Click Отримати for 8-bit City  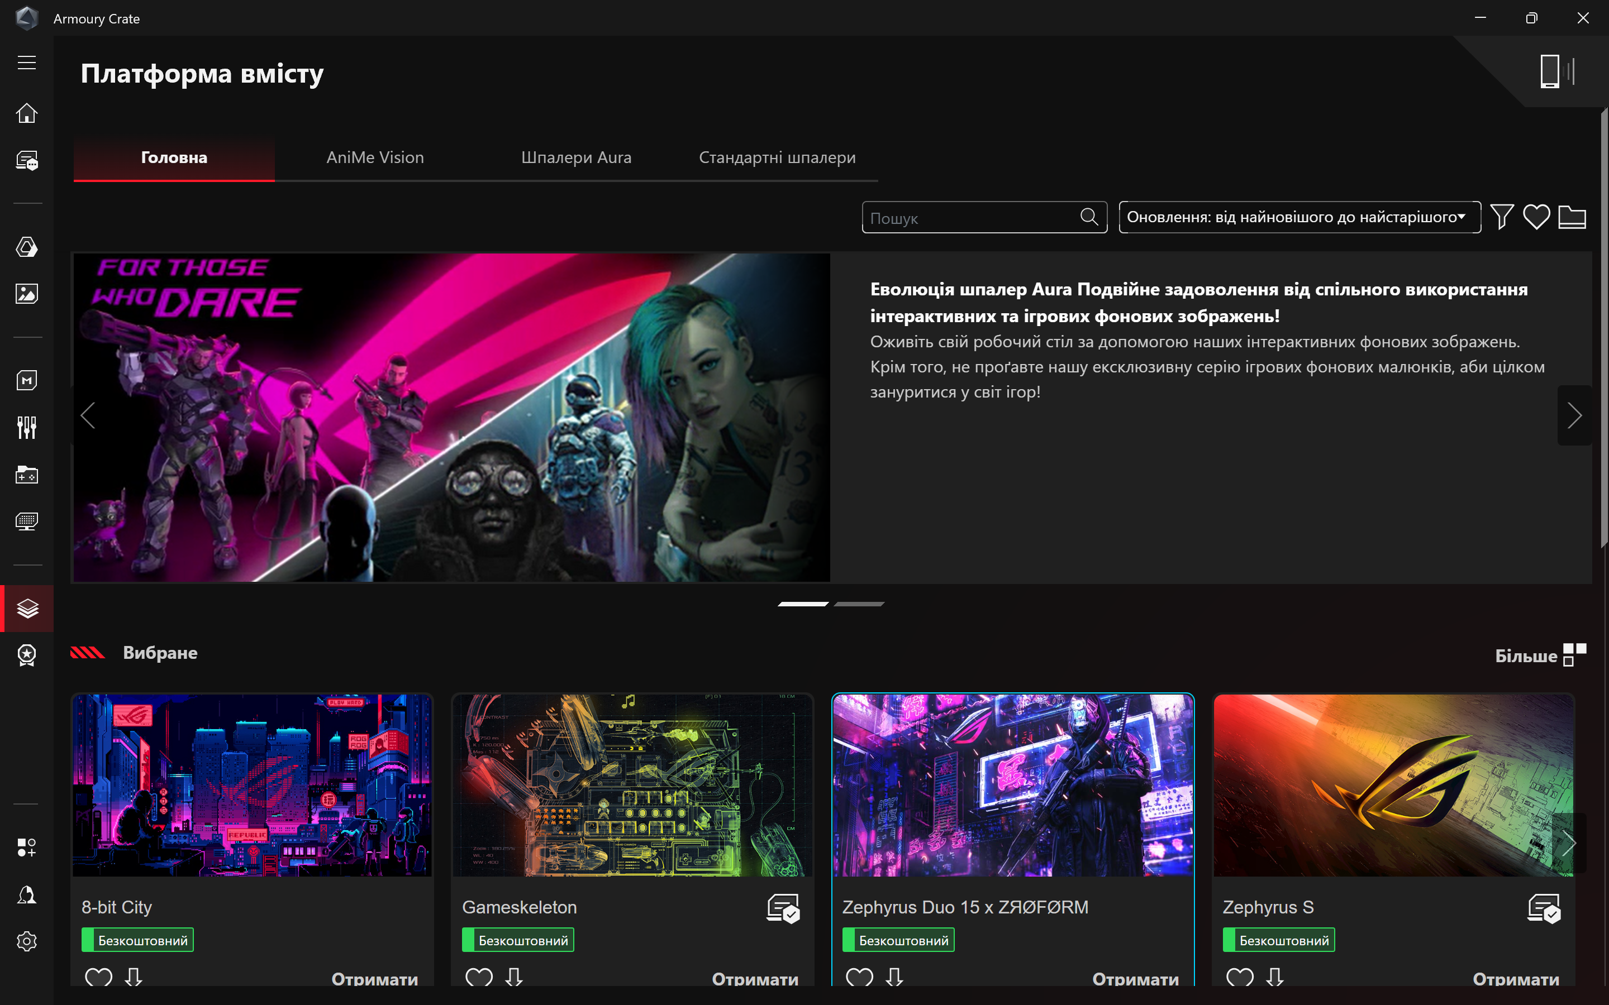click(375, 978)
